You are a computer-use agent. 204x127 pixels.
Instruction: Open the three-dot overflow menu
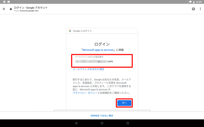(200, 9)
